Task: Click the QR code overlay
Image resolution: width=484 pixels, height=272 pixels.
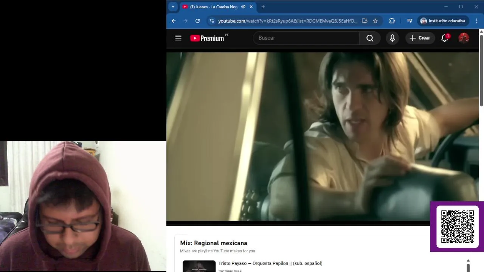Action: coord(457,227)
